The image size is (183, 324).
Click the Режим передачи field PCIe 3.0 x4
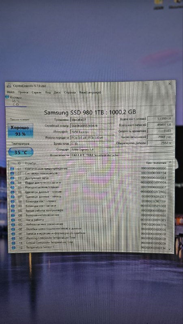[92, 137]
